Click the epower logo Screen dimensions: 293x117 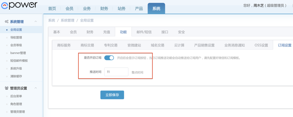tap(18, 5)
